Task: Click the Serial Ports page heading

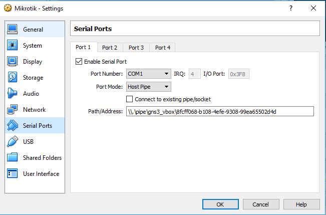Action: pyautogui.click(x=93, y=29)
